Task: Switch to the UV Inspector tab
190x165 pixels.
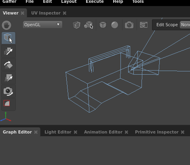Action: click(46, 13)
